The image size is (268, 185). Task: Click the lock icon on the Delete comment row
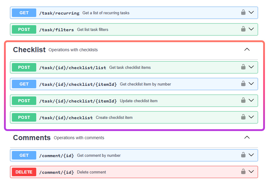coord(243,172)
